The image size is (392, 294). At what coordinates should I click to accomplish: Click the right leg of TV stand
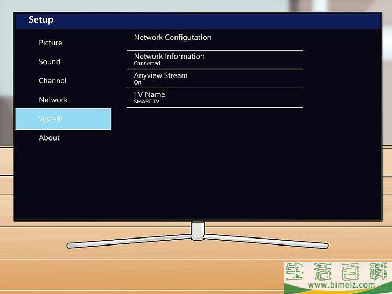point(267,241)
